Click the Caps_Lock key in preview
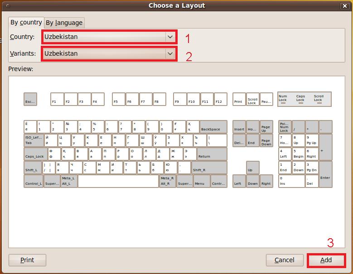This screenshot has width=353, height=274. click(x=35, y=154)
